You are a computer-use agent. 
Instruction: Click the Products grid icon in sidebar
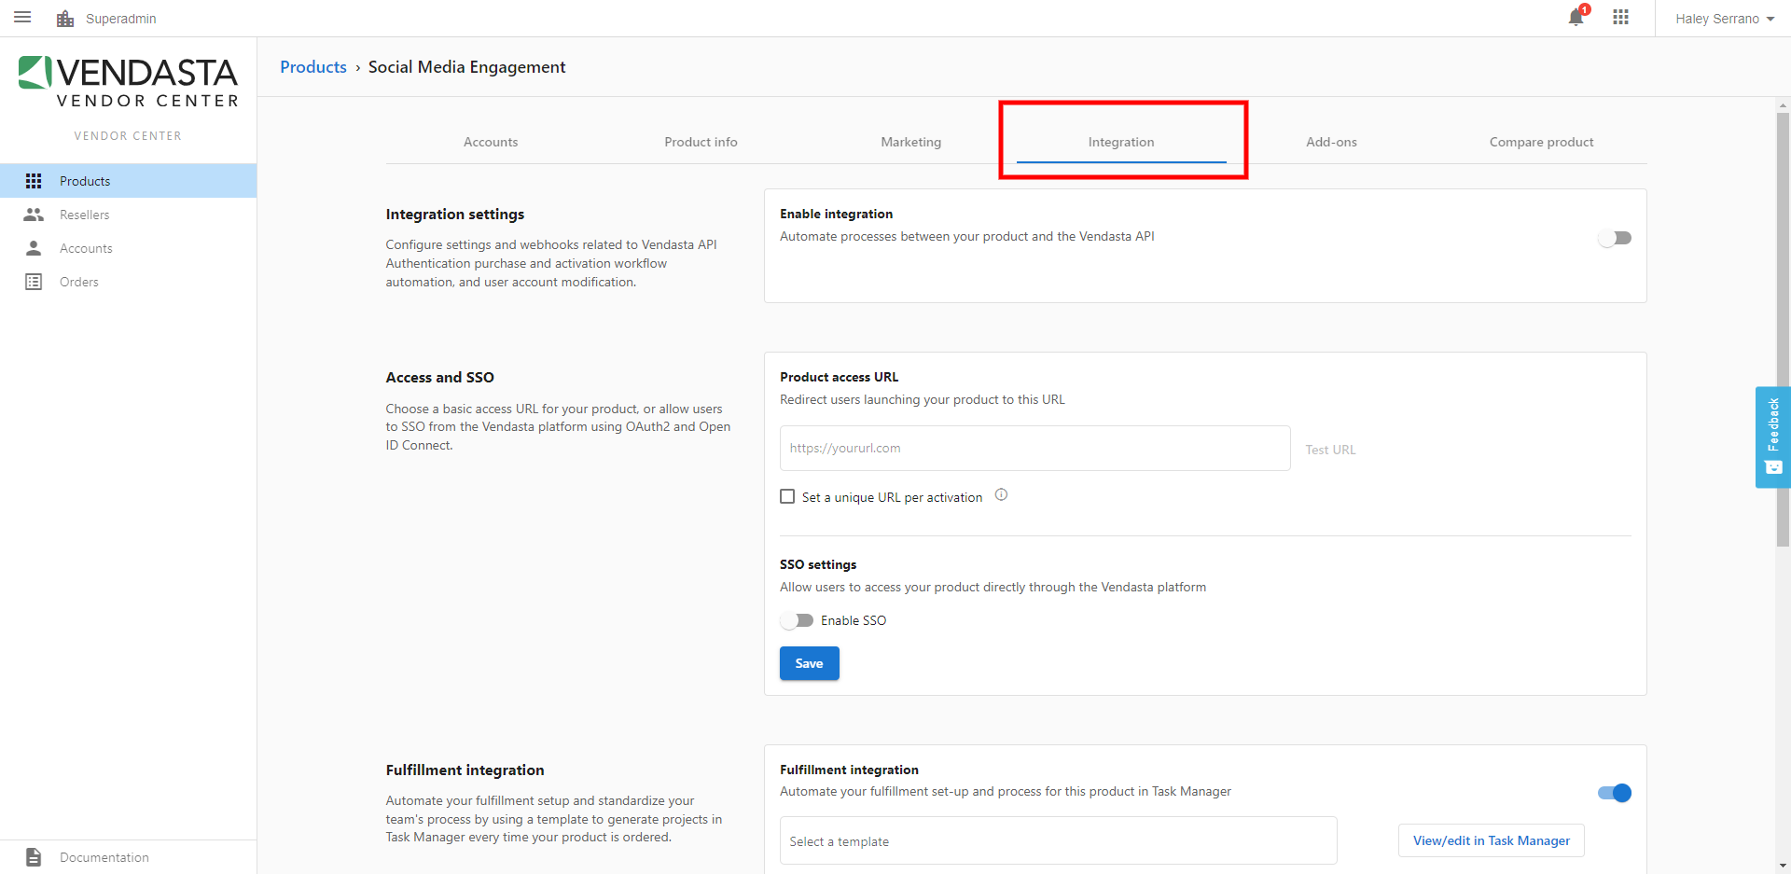34,181
